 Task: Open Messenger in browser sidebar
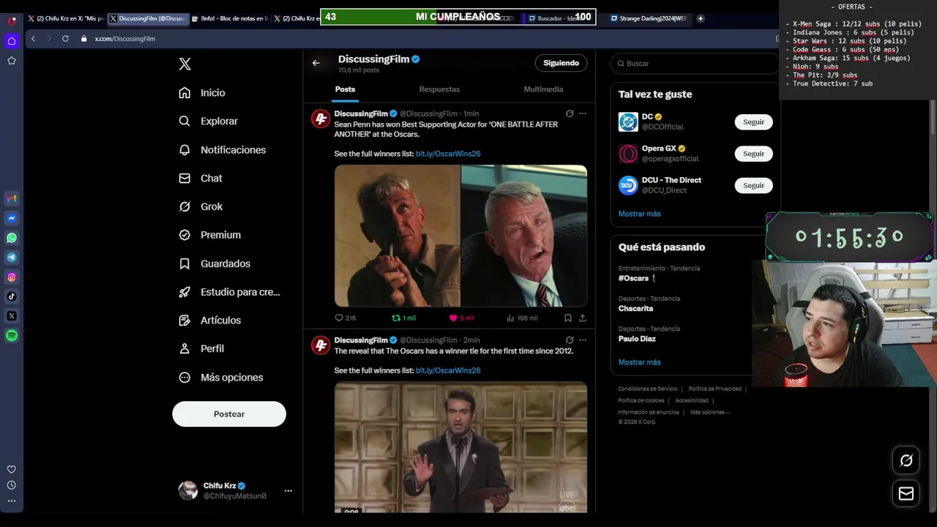(12, 218)
